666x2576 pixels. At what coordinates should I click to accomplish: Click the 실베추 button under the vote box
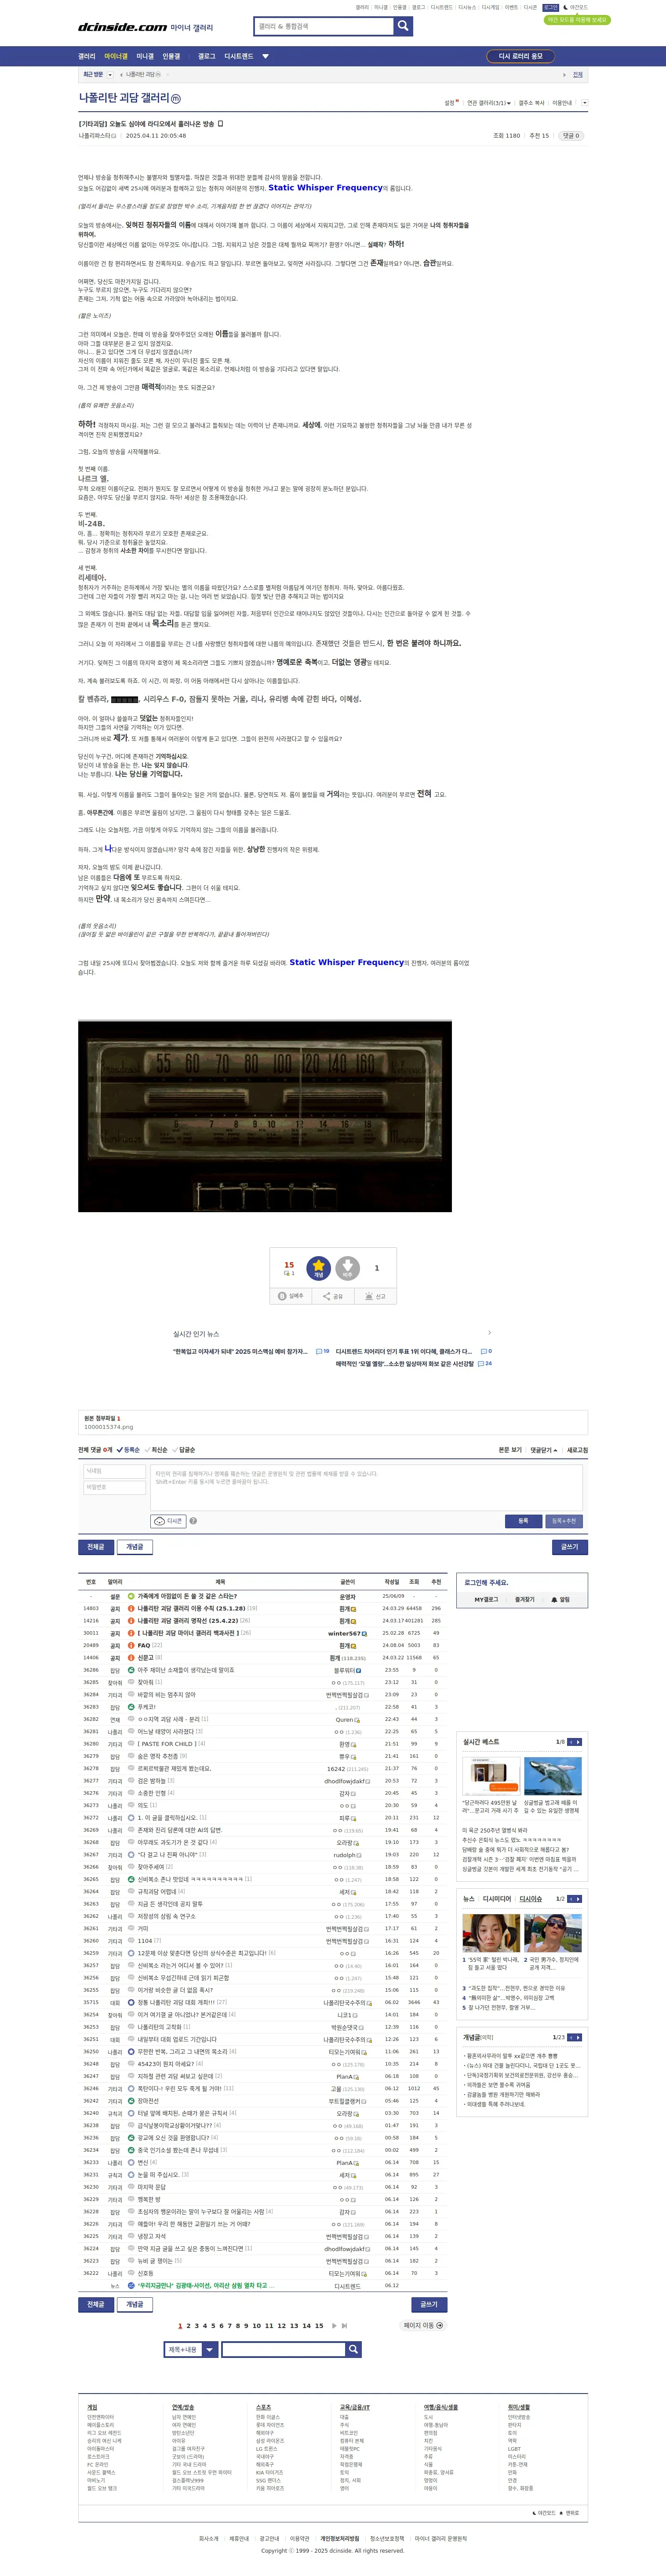click(x=291, y=1296)
